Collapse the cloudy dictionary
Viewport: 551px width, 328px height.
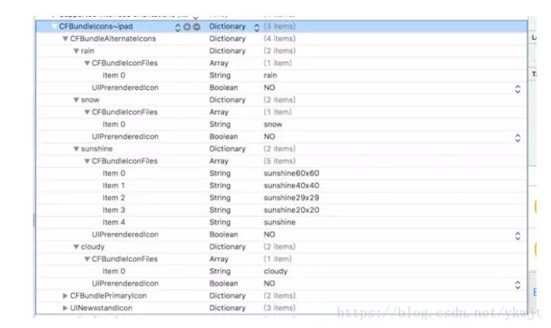click(x=76, y=247)
